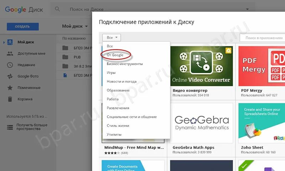
Task: Click the PDF Mergy app title
Action: [252, 90]
